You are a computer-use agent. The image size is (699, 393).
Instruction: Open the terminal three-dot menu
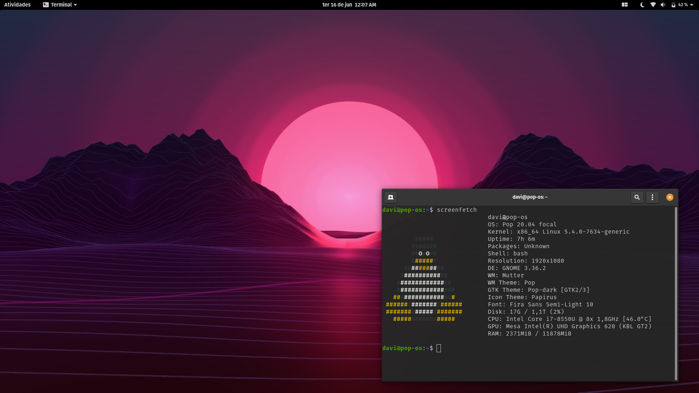652,197
